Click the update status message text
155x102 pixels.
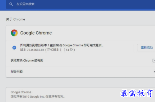click(62, 45)
